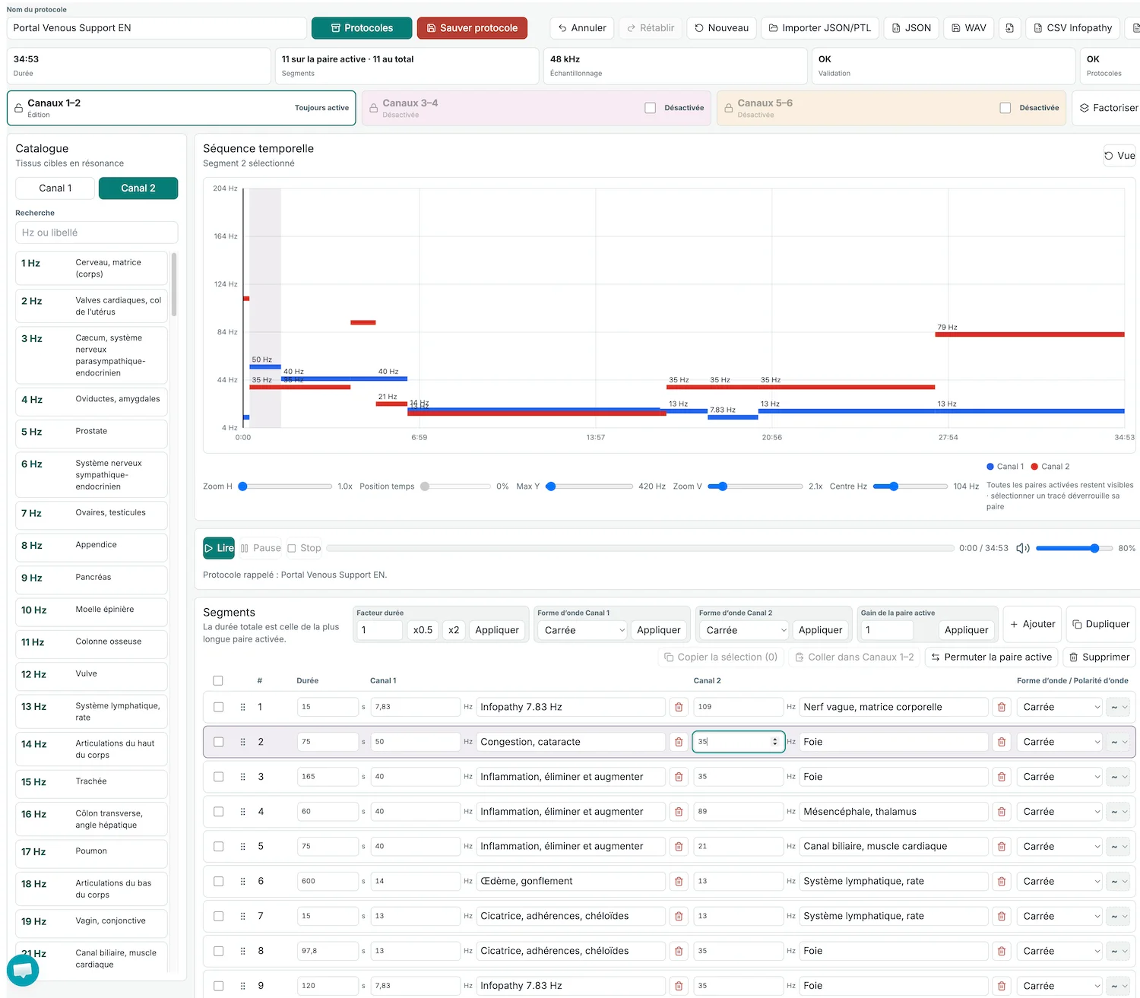Viewport: 1140px width, 998px height.
Task: Delete Canal 2 entry of segment 8
Action: point(1002,951)
